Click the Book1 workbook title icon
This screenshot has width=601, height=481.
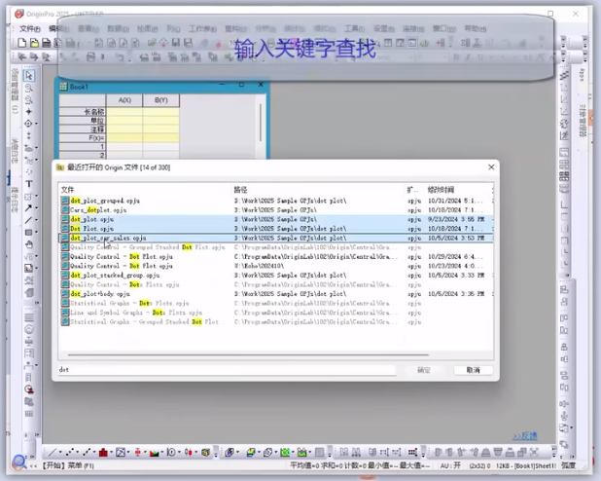[x=63, y=87]
